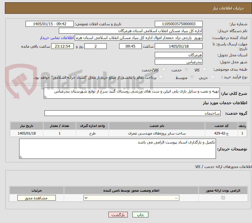
Task: Select the کالا radio button
Action: click(x=204, y=69)
